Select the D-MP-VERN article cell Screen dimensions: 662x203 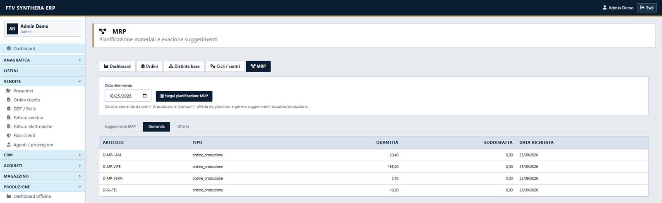coord(113,179)
